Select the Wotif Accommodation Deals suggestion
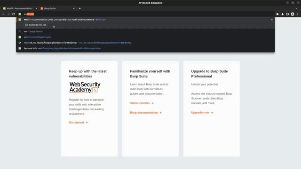Image resolution: width=301 pixels, height=169 pixels. pyautogui.click(x=145, y=20)
